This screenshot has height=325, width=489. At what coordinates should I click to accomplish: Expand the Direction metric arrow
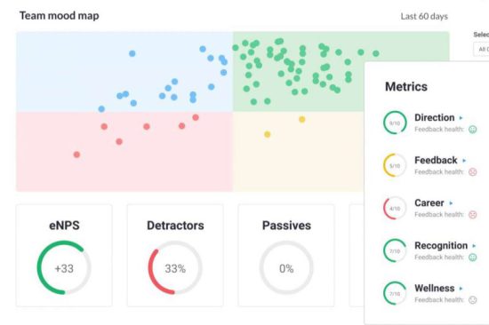(461, 118)
